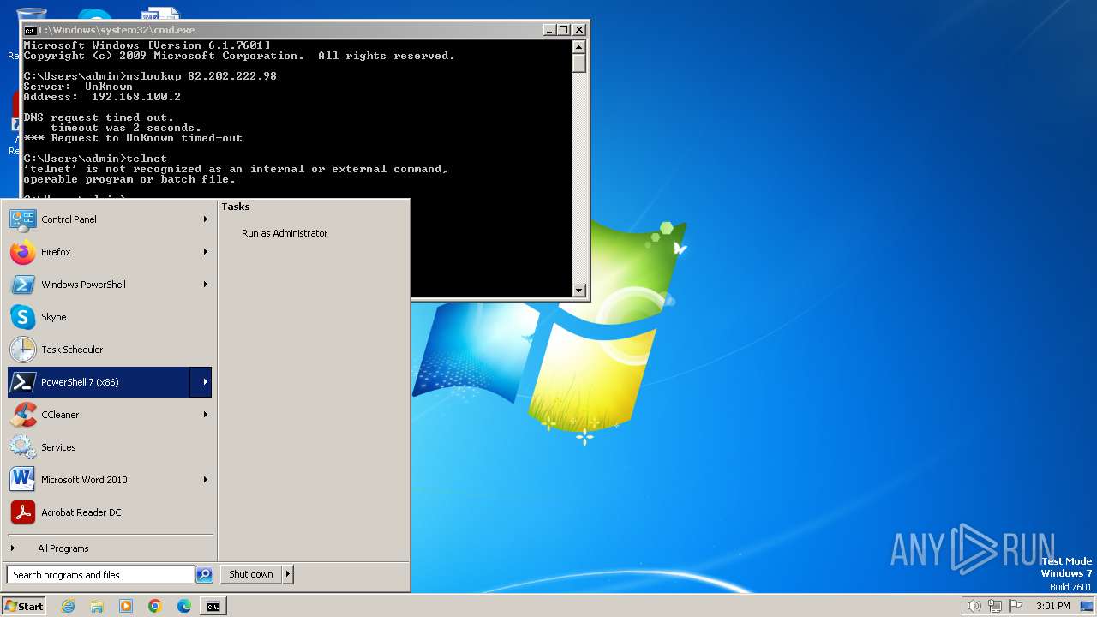Expand Windows PowerShell submenu arrow
The image size is (1097, 617).
206,285
